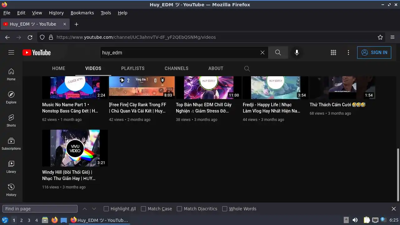Open History in sidebar
400x225 pixels.
(x=11, y=190)
